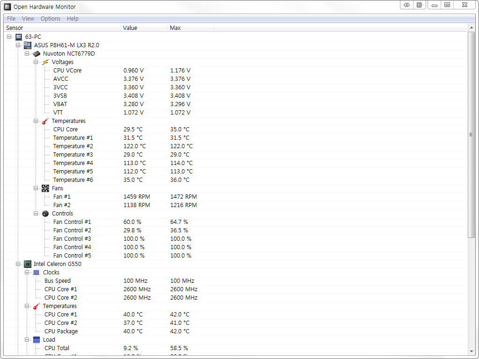
Task: Click the Clocks waveform icon
Action: coord(36,273)
